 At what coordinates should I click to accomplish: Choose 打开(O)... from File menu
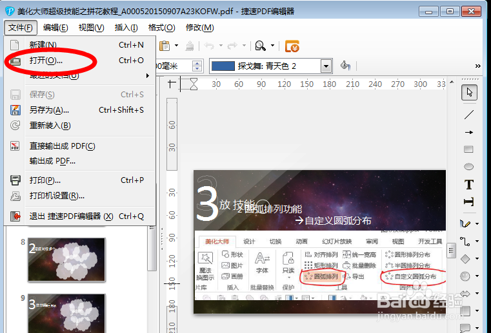(x=81, y=61)
